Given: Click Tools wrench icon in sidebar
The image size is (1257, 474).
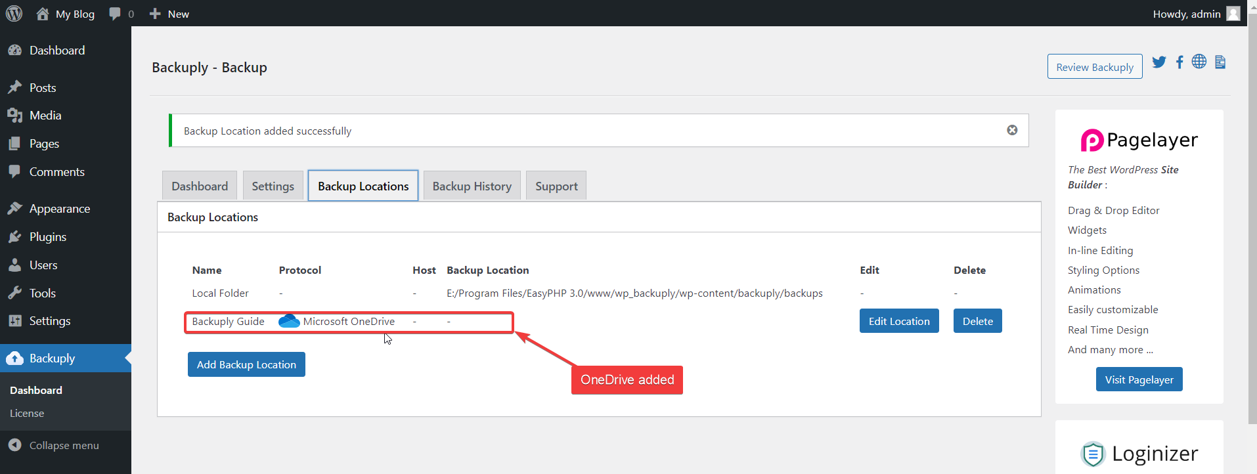Looking at the screenshot, I should [14, 293].
